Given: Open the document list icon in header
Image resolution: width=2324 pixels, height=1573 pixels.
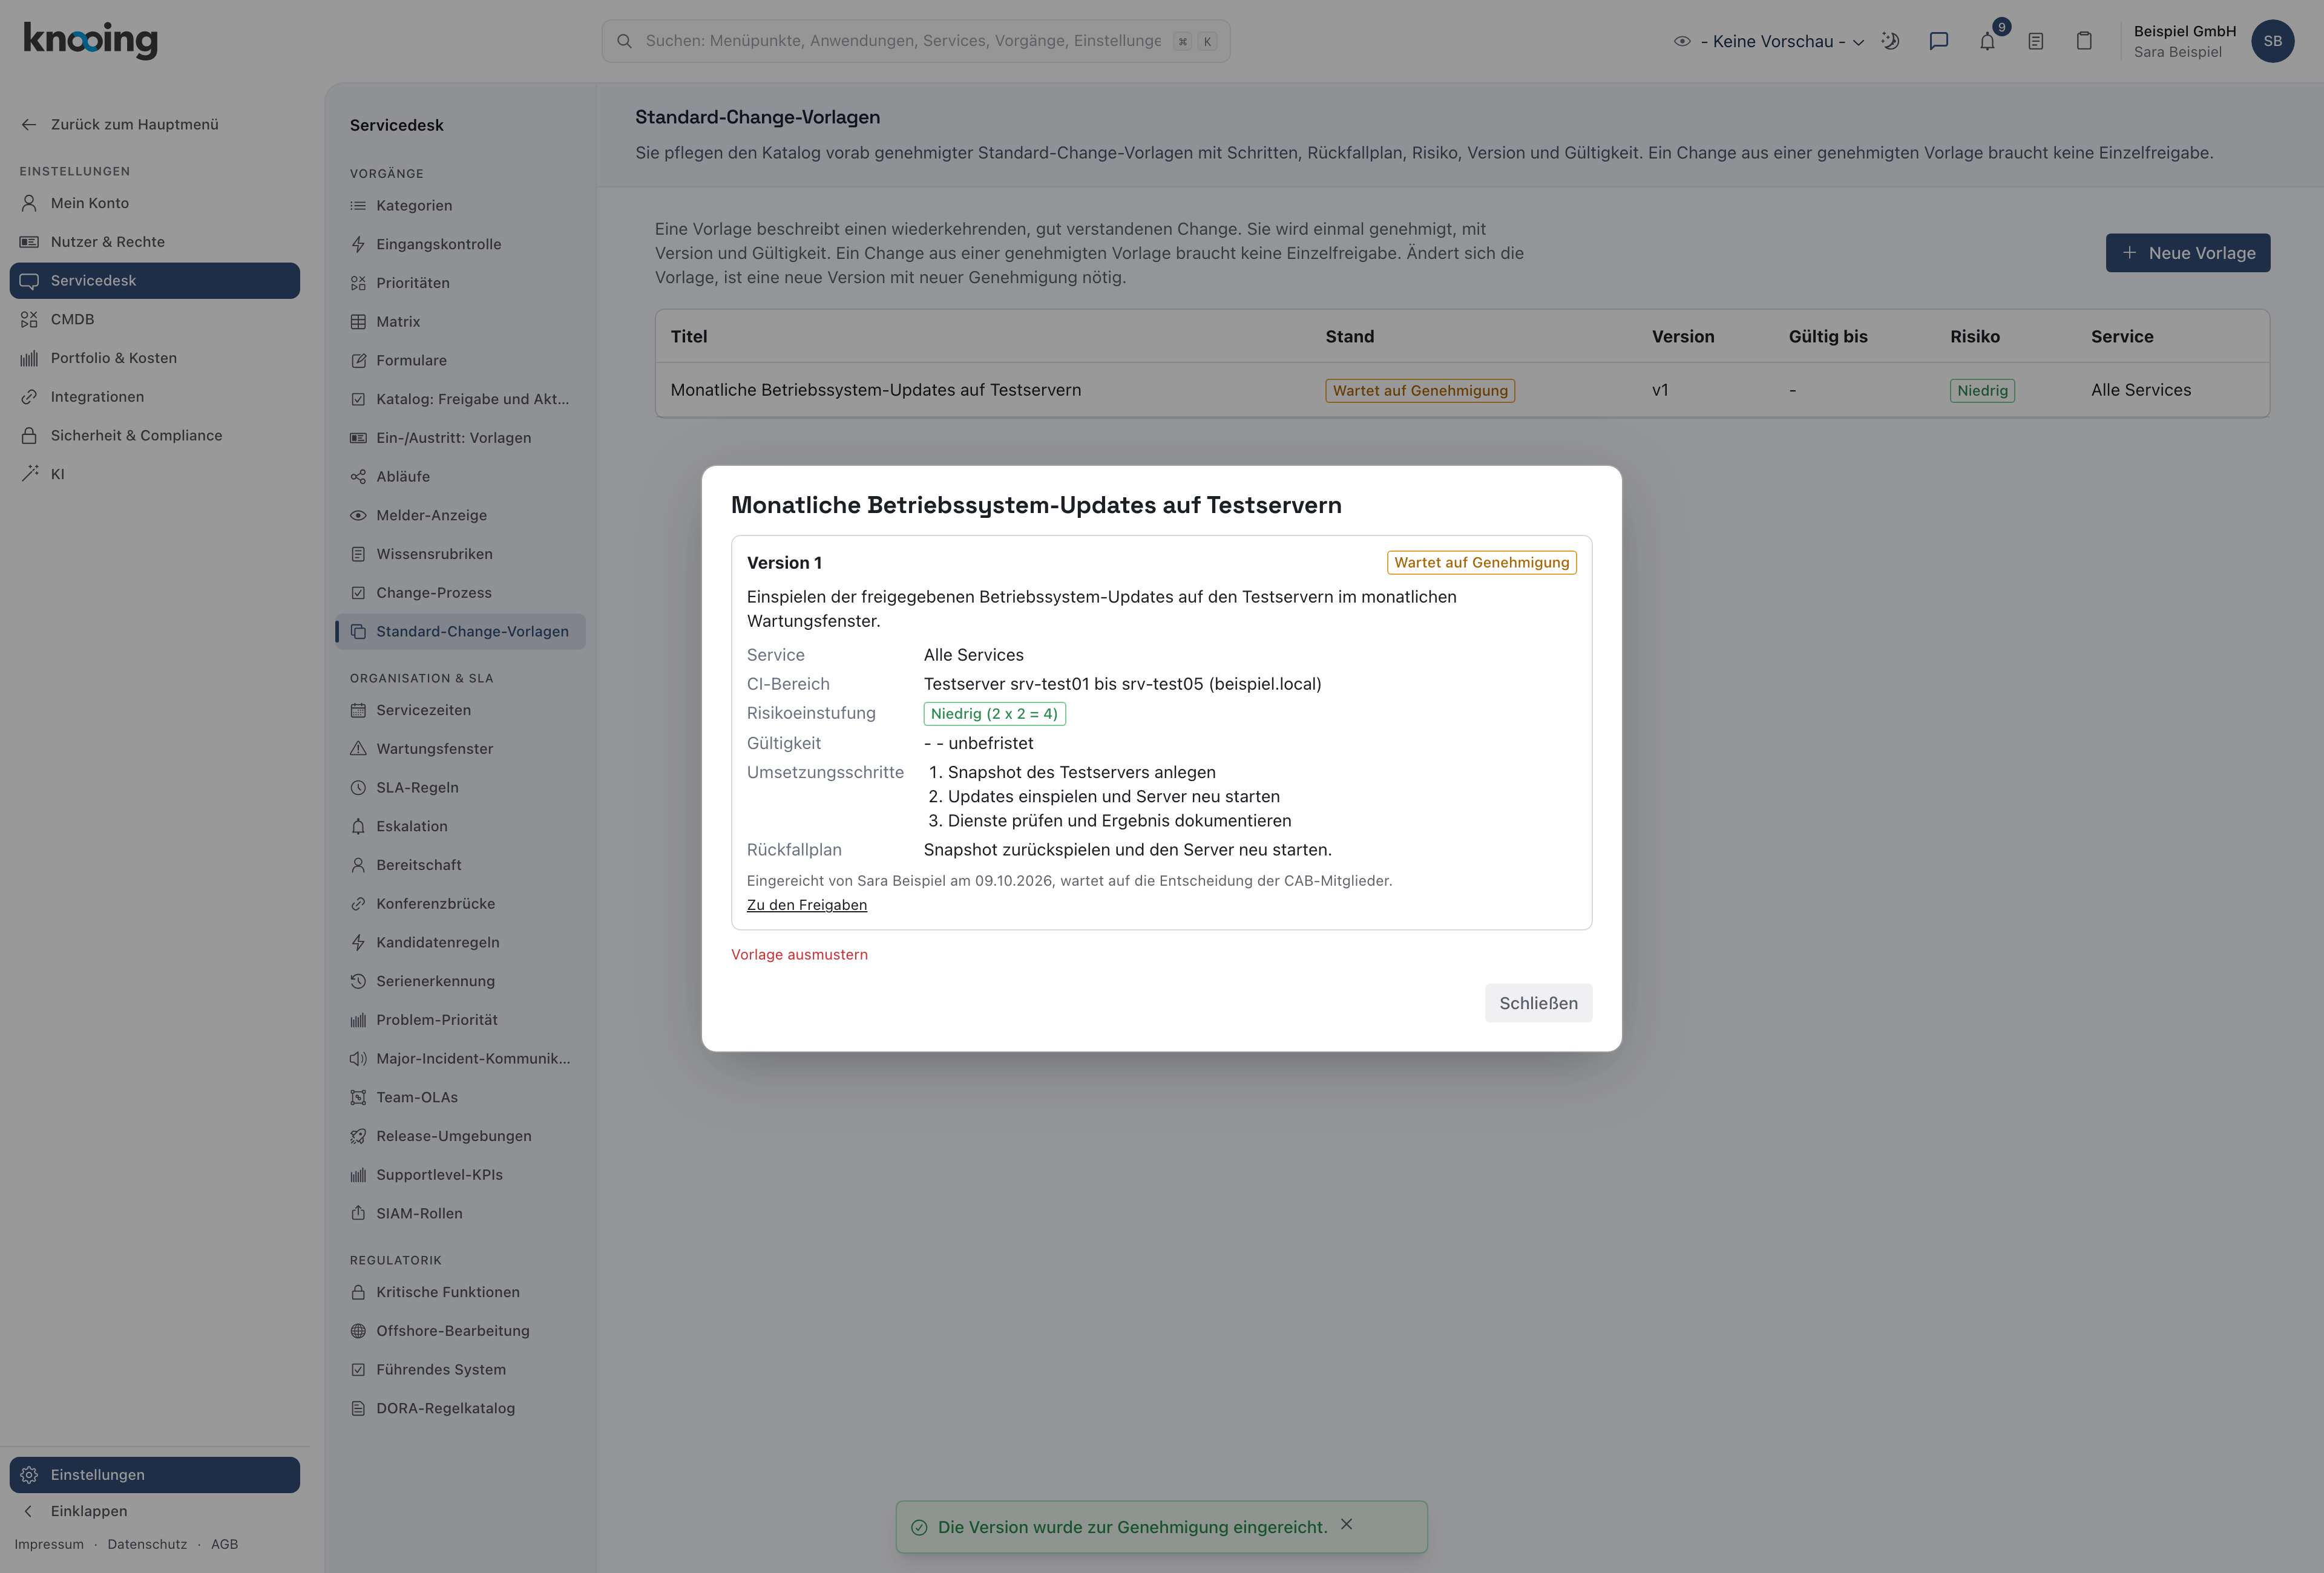Looking at the screenshot, I should point(2035,41).
